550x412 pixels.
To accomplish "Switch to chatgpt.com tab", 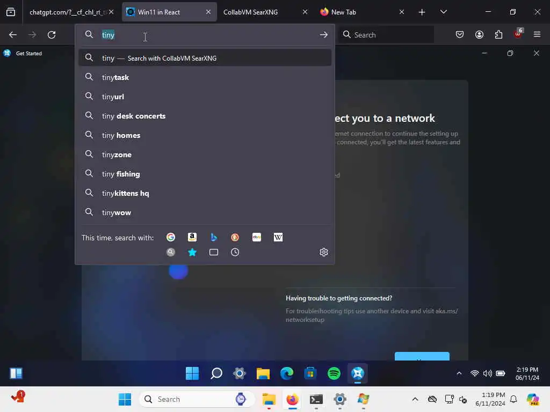I will click(67, 12).
